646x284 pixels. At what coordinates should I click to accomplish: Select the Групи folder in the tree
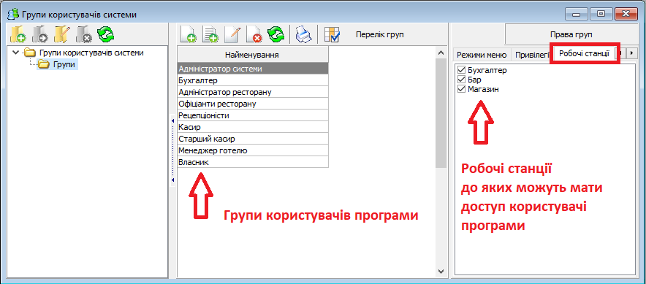(57, 64)
